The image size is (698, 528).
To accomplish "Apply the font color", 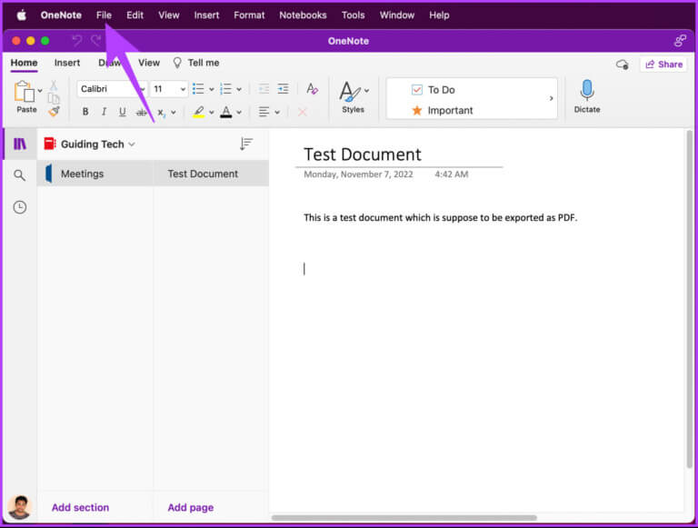I will point(226,112).
